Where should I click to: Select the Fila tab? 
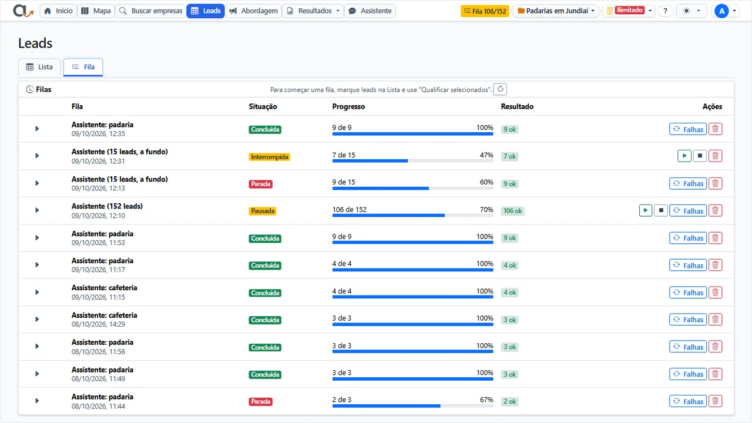click(x=83, y=67)
